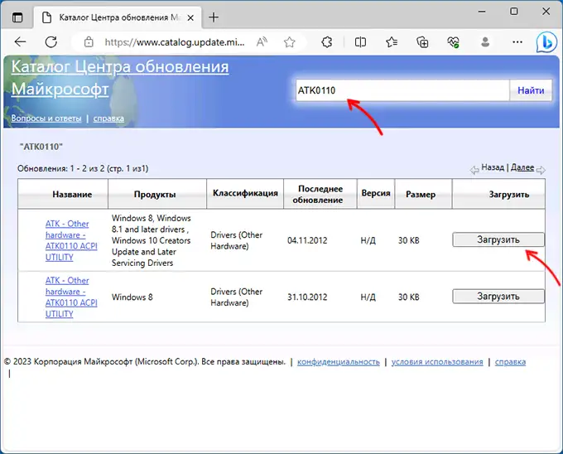This screenshot has width=563, height=454.
Task: View site information lock icon
Action: tap(89, 42)
